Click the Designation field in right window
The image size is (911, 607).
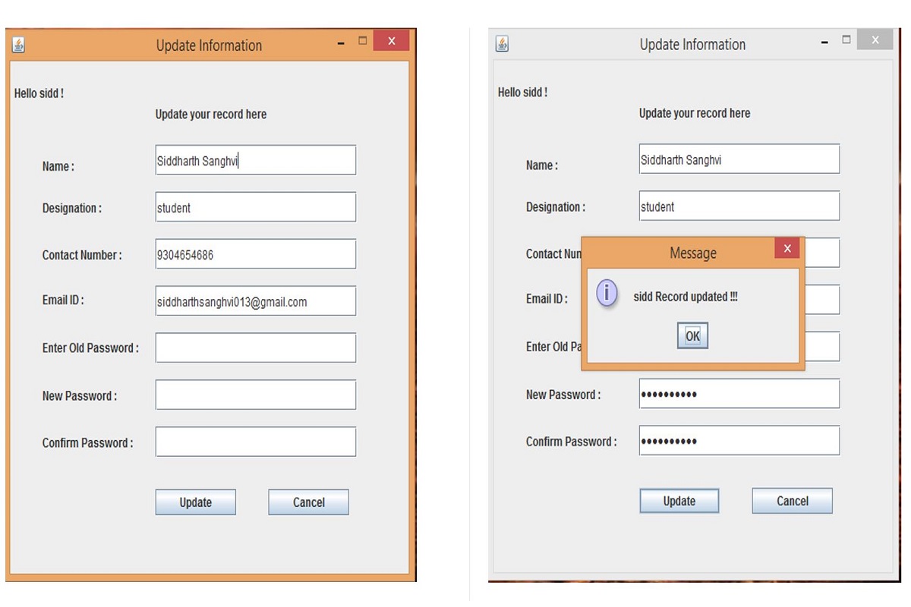[x=739, y=206]
